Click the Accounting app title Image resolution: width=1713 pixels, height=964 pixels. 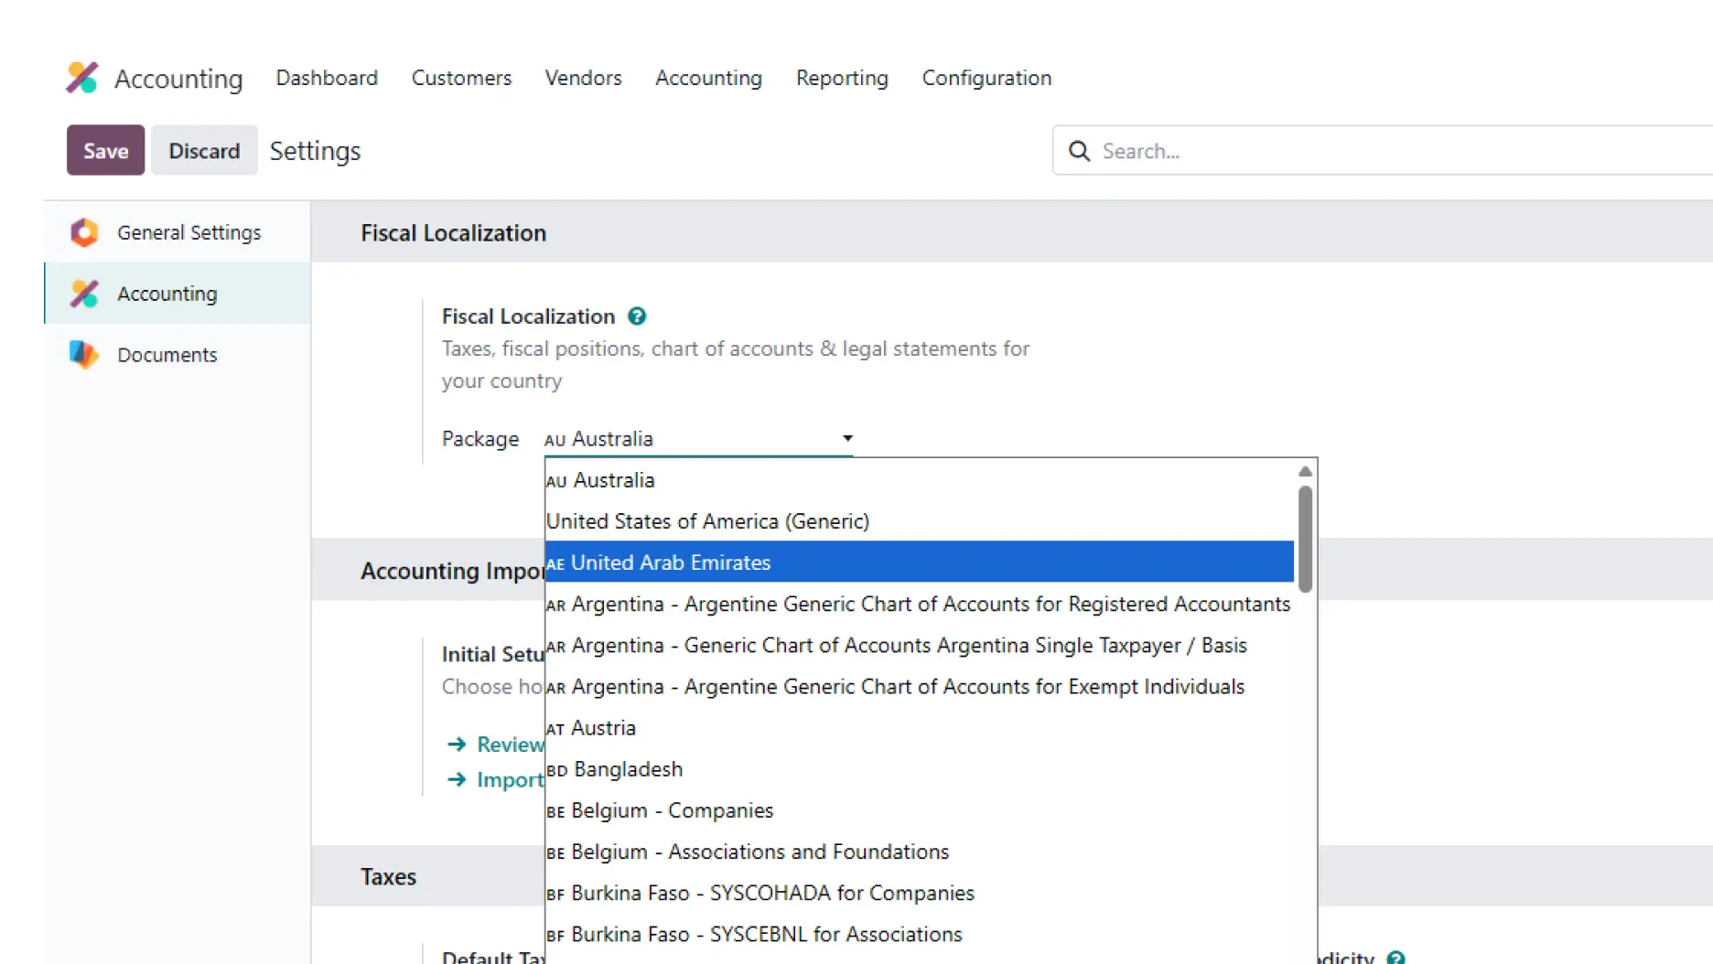point(178,79)
